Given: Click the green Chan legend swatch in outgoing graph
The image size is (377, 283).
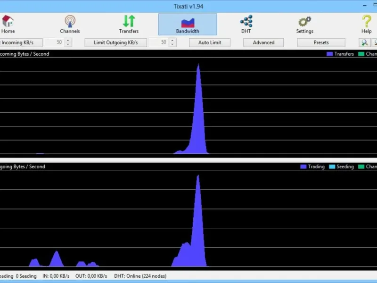Looking at the screenshot, I should [361, 166].
